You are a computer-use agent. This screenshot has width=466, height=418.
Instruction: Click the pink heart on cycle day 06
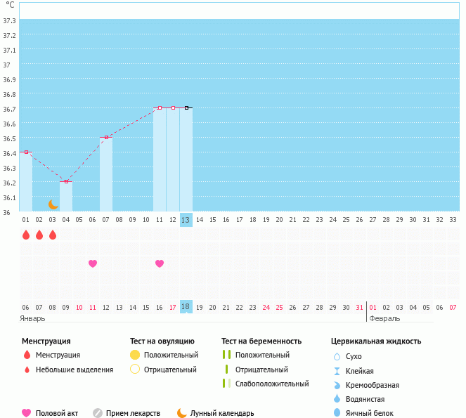coord(93,263)
